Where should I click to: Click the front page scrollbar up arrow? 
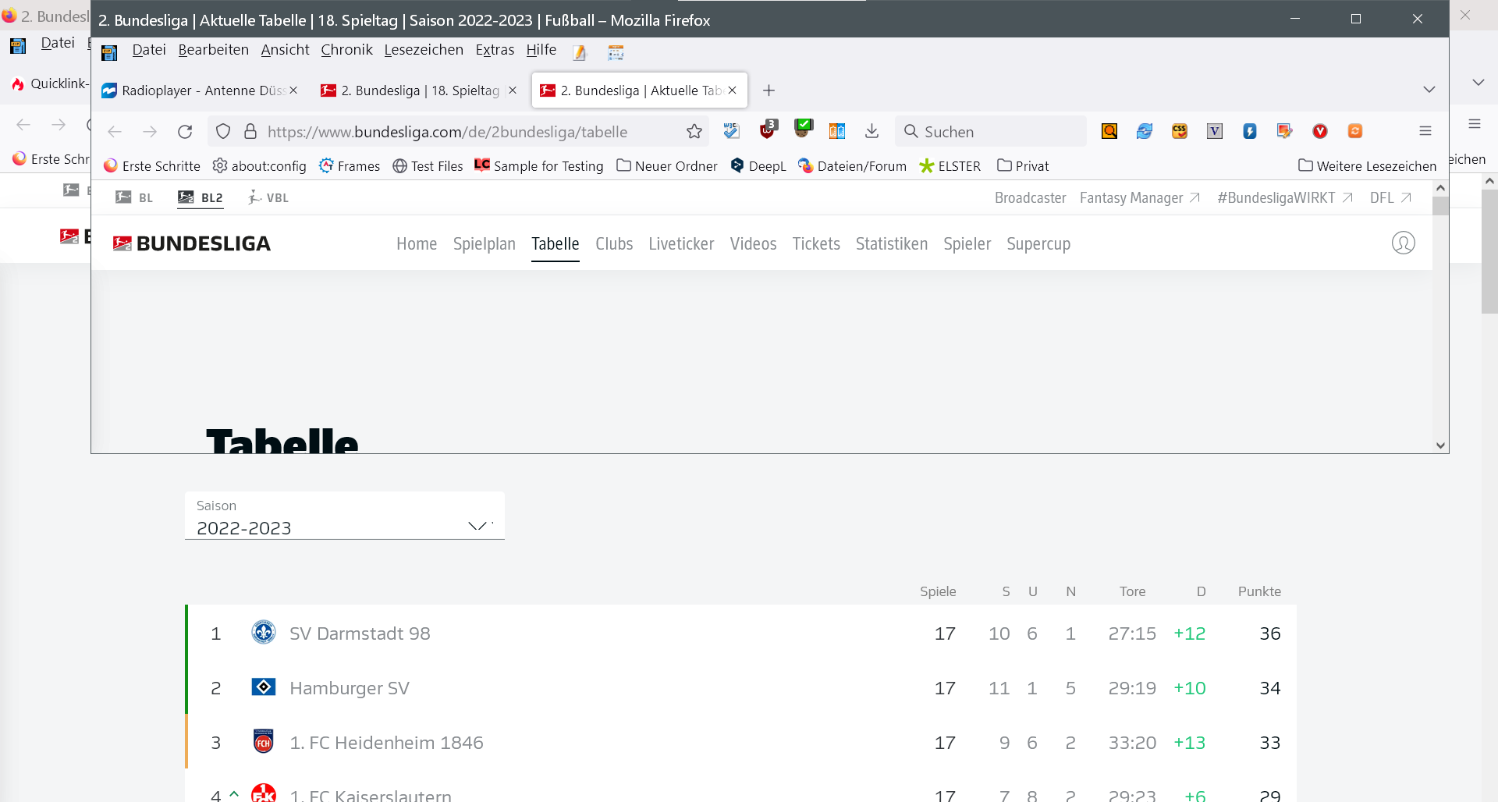[1441, 188]
